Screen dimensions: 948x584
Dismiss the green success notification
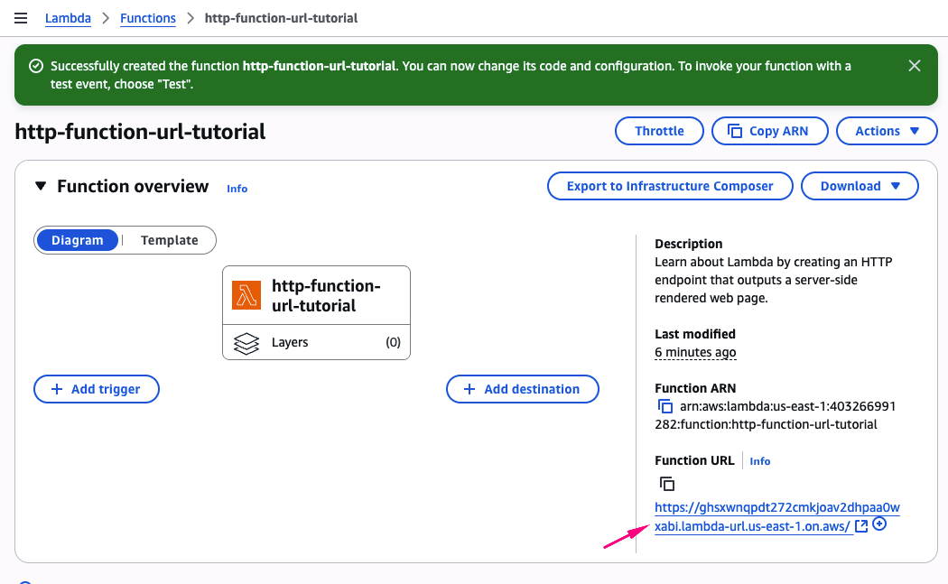coord(915,66)
